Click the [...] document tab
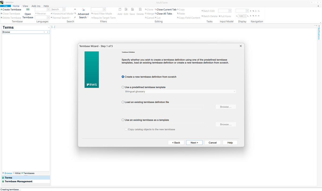The height and width of the screenshot is (191, 322). pyautogui.click(x=53, y=27)
